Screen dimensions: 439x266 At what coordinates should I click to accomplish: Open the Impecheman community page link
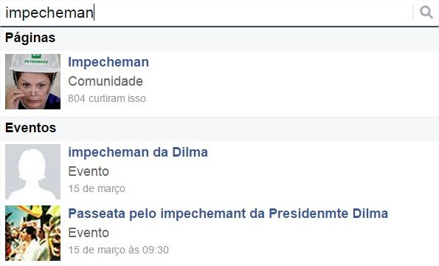pyautogui.click(x=108, y=62)
